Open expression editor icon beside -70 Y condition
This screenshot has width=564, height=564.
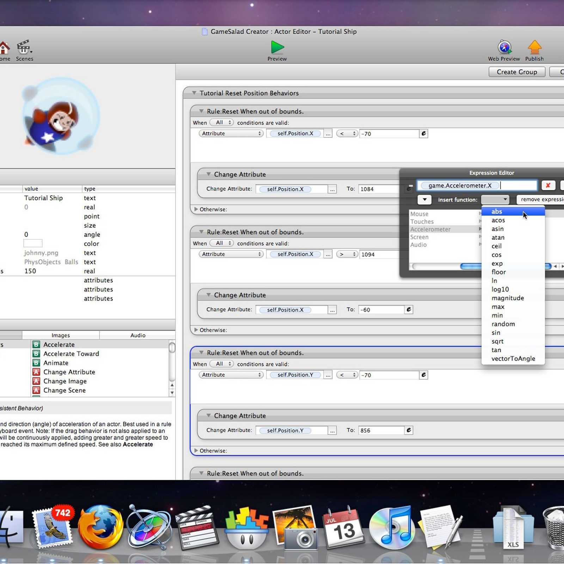(x=424, y=375)
